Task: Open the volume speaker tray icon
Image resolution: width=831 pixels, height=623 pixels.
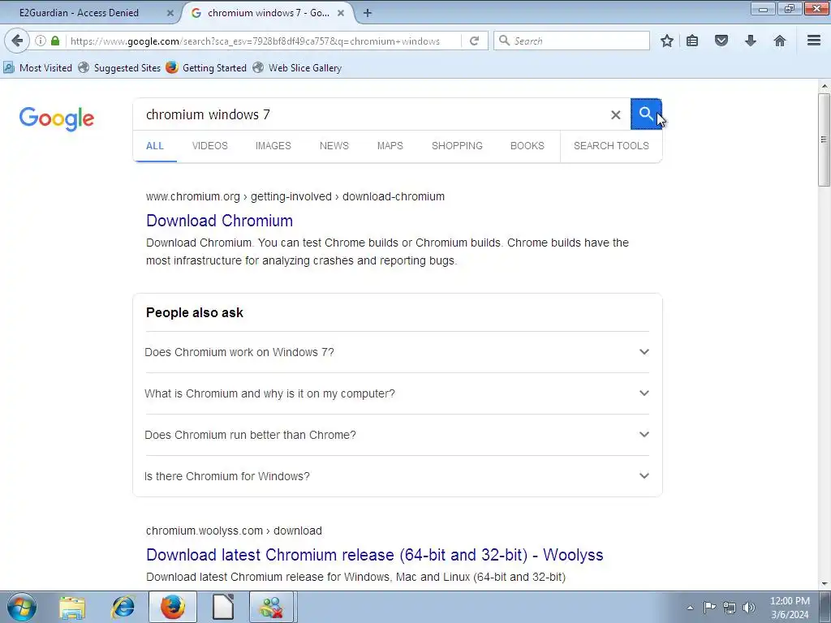Action: 749,608
